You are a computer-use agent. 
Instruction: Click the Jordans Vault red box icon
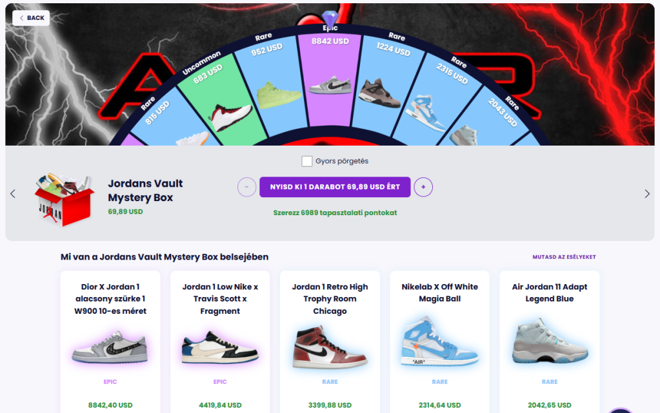click(65, 199)
